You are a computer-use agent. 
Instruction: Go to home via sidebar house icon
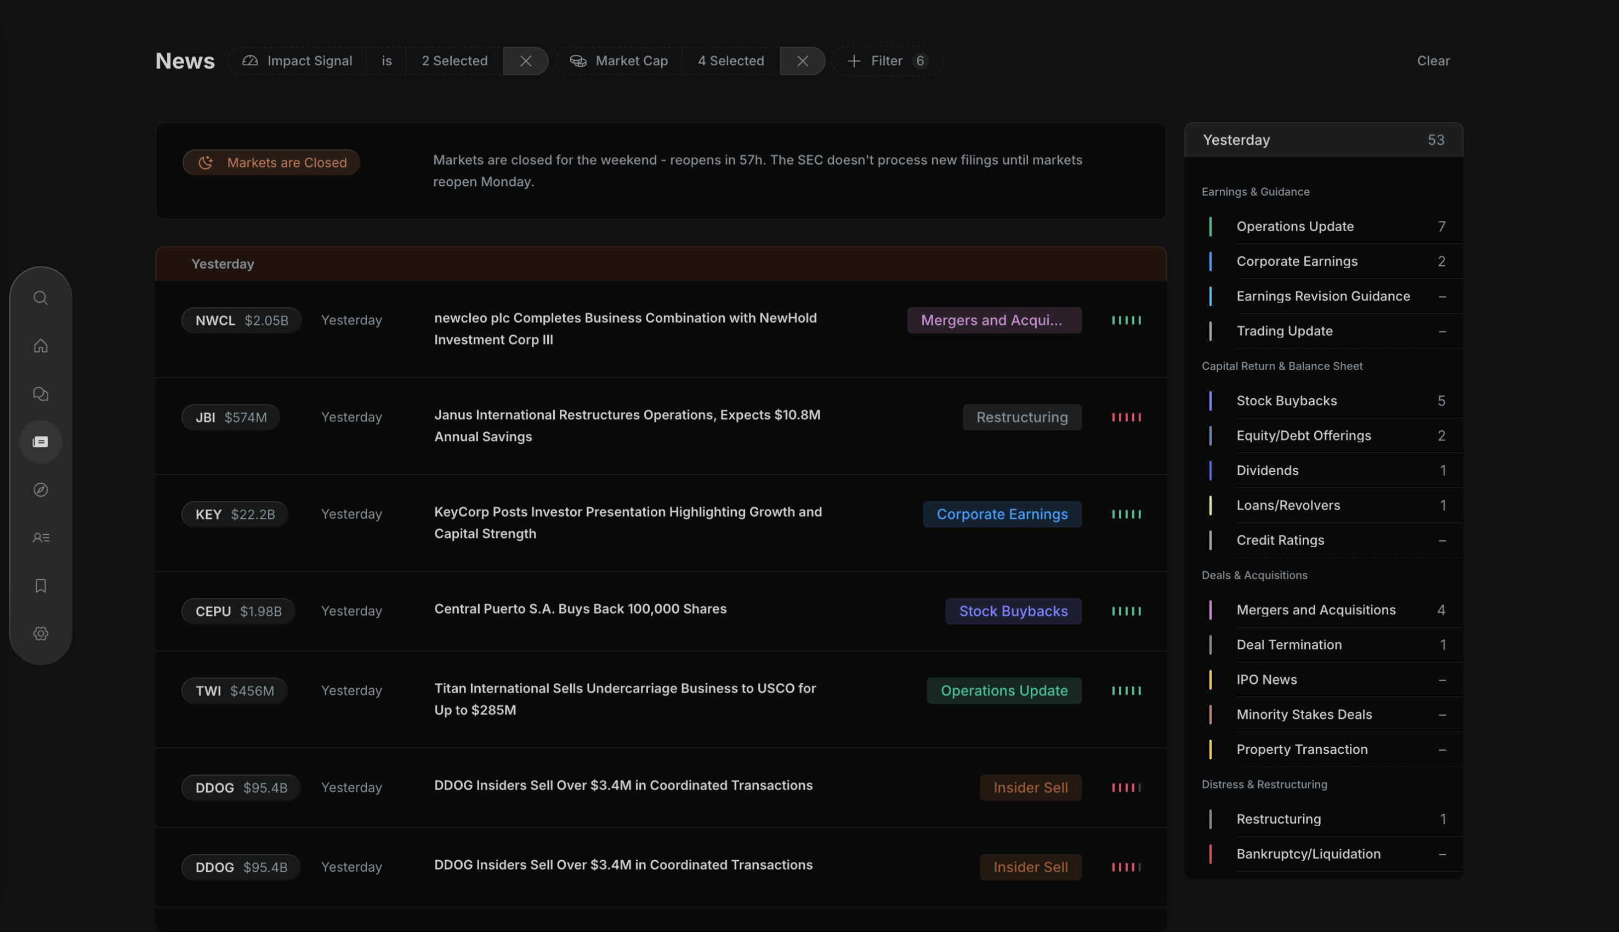pyautogui.click(x=41, y=346)
